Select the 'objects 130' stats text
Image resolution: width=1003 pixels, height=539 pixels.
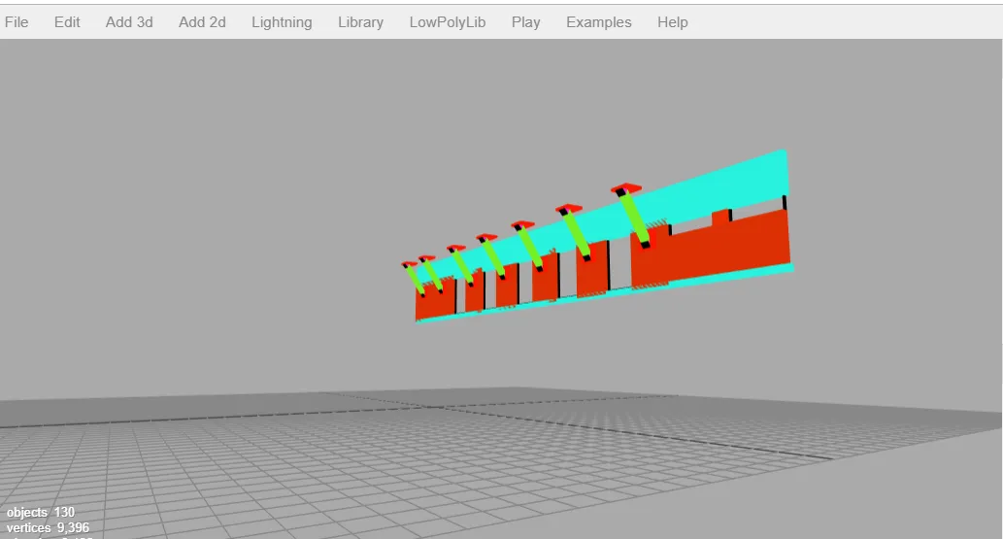point(41,513)
